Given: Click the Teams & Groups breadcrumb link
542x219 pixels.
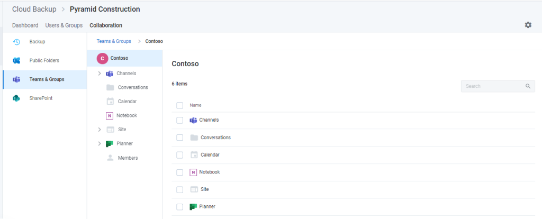Looking at the screenshot, I should [114, 41].
